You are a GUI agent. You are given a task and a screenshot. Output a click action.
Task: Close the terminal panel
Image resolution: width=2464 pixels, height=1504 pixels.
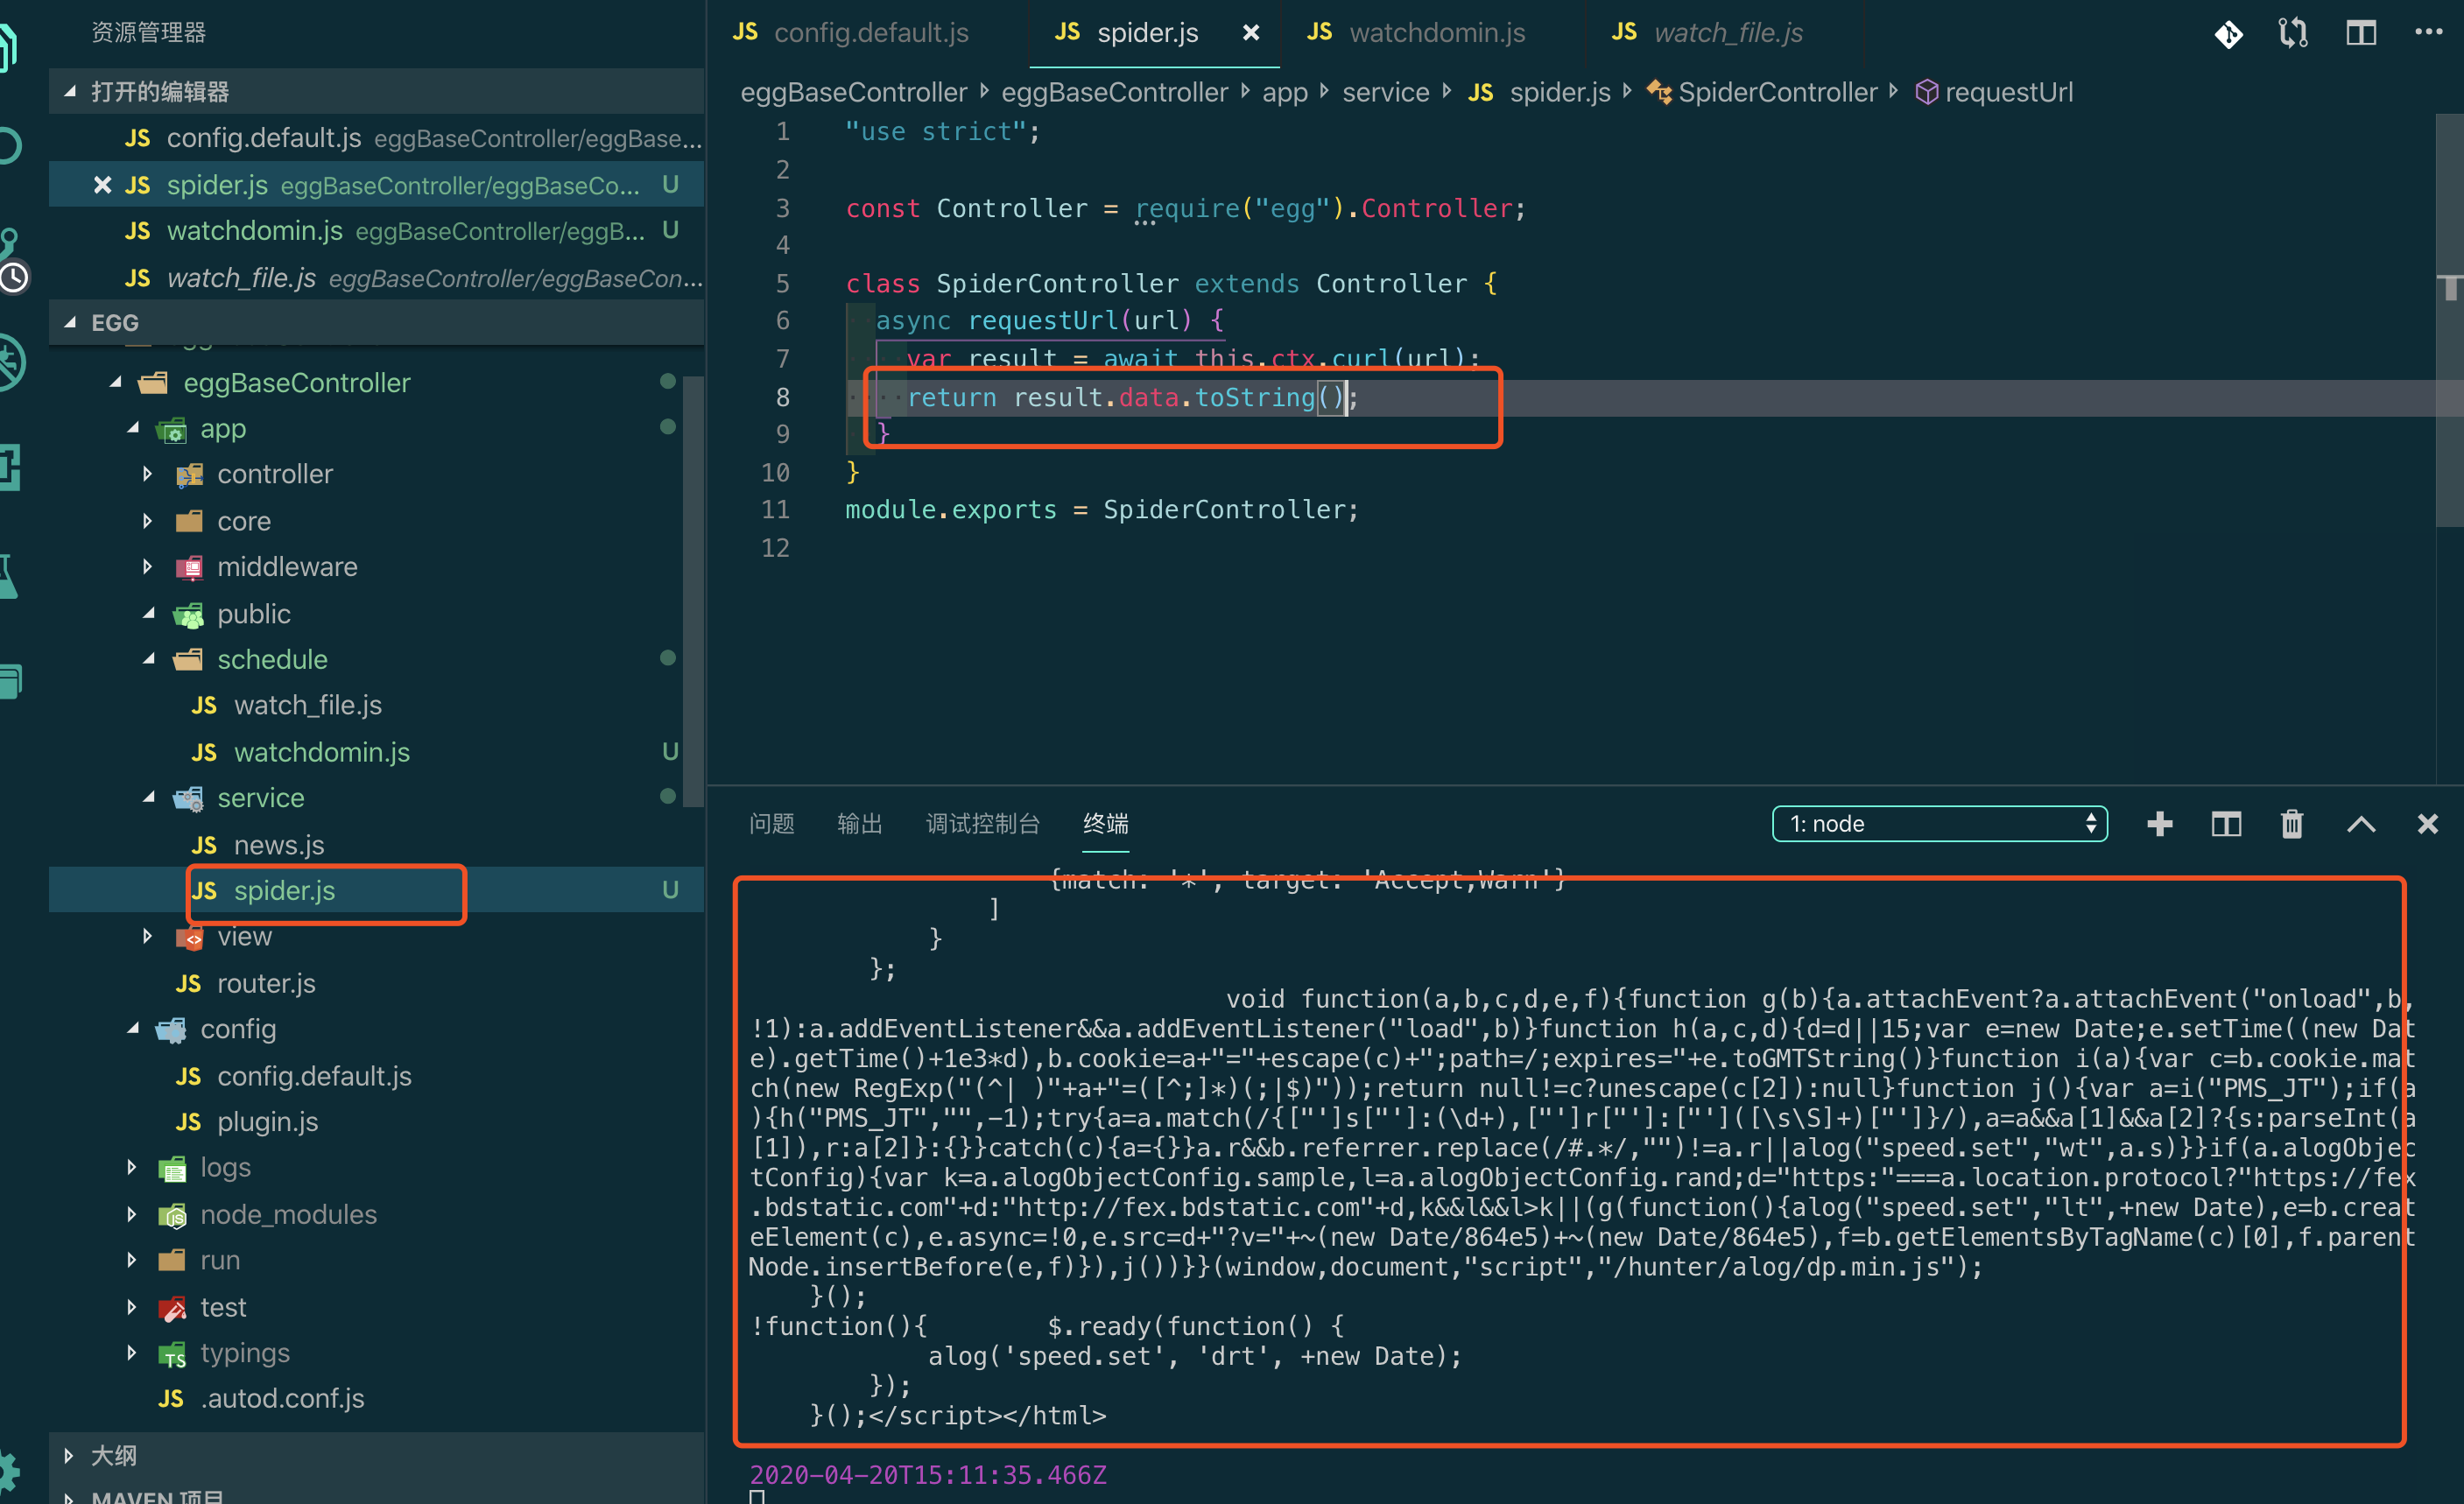pos(2428,824)
